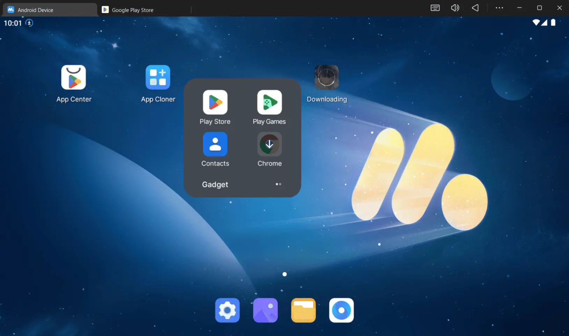The width and height of the screenshot is (569, 336).
Task: Open Play Store in the Gadget folder
Action: click(215, 102)
